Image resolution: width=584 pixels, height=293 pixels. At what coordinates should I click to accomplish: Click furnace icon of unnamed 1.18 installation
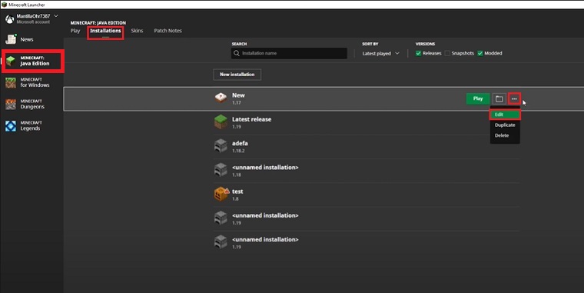tap(221, 170)
